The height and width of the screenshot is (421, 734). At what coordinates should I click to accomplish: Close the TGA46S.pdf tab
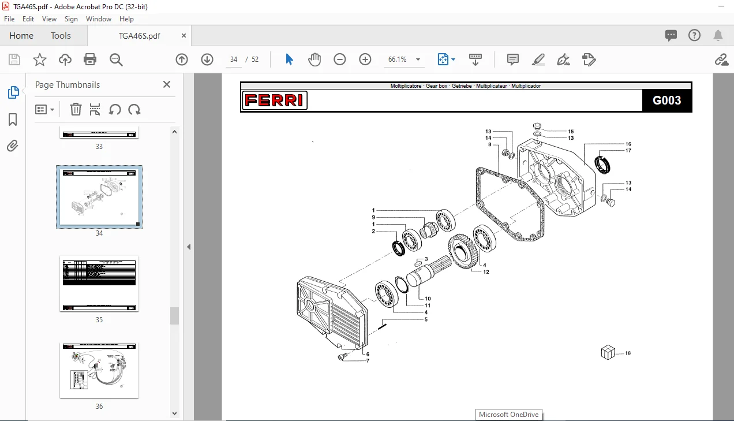[x=184, y=35]
